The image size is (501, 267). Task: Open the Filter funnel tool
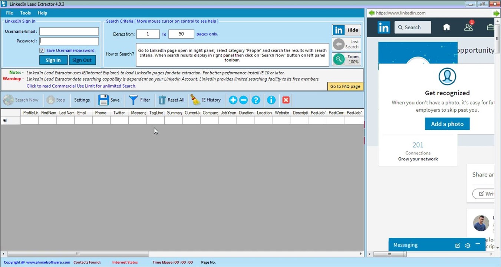tap(139, 100)
